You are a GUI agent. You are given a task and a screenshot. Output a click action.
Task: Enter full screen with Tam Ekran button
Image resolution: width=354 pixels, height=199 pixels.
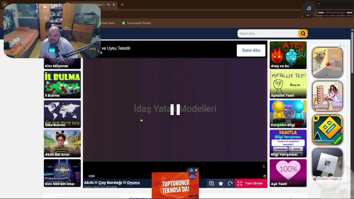(251, 183)
